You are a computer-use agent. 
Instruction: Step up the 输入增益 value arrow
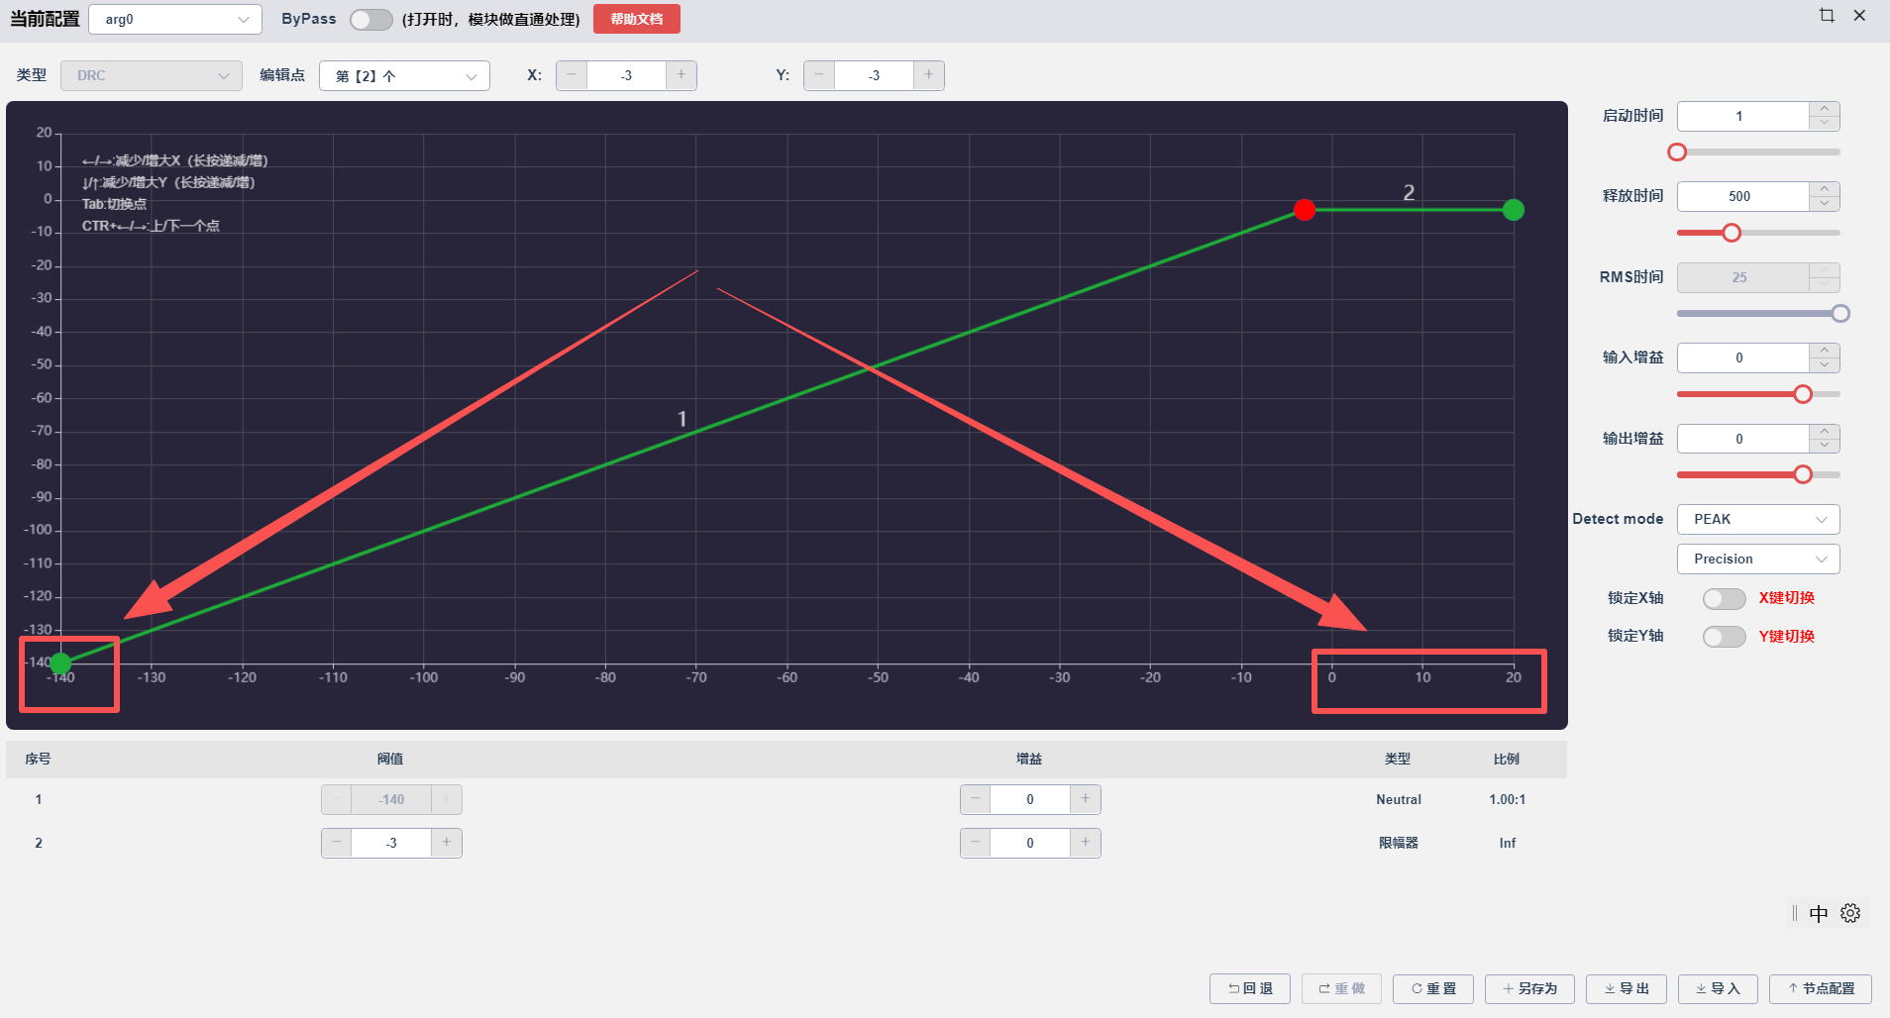(1825, 351)
